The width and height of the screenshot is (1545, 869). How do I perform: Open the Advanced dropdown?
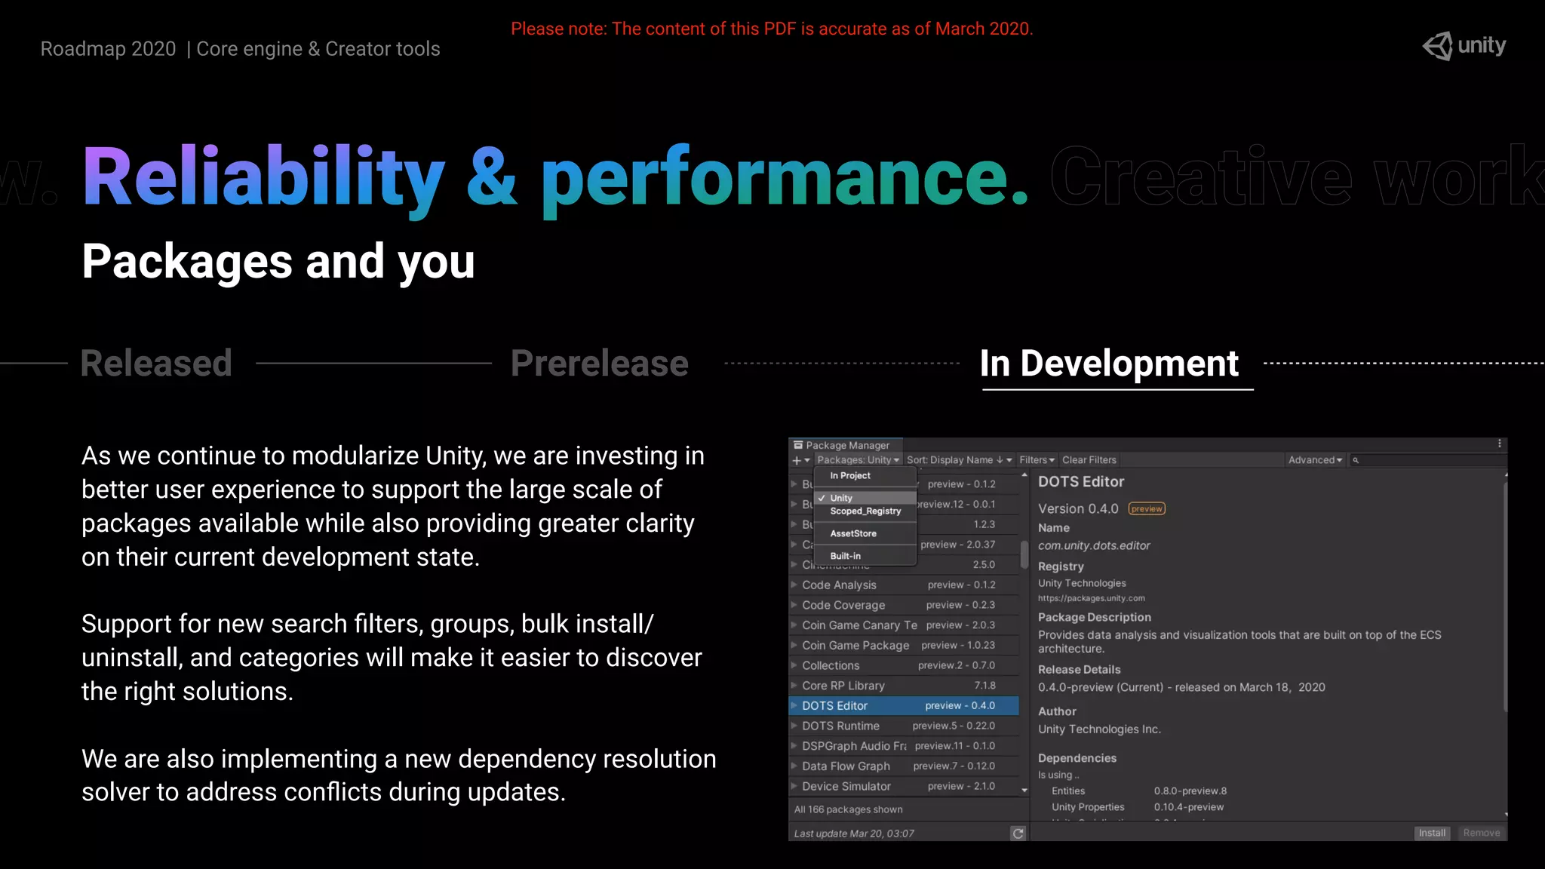pos(1315,460)
